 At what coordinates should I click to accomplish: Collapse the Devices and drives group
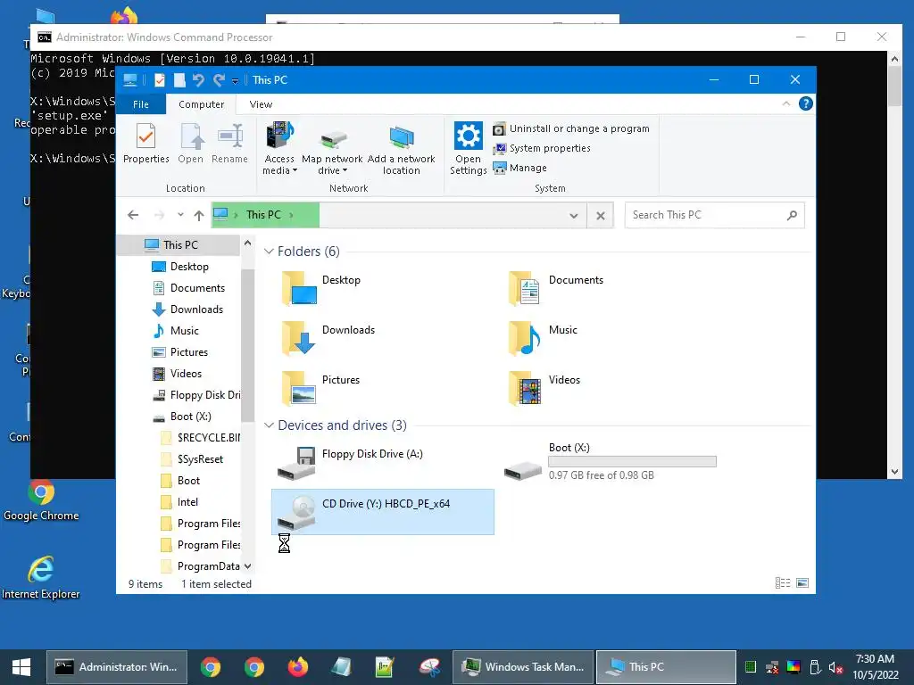coord(269,425)
